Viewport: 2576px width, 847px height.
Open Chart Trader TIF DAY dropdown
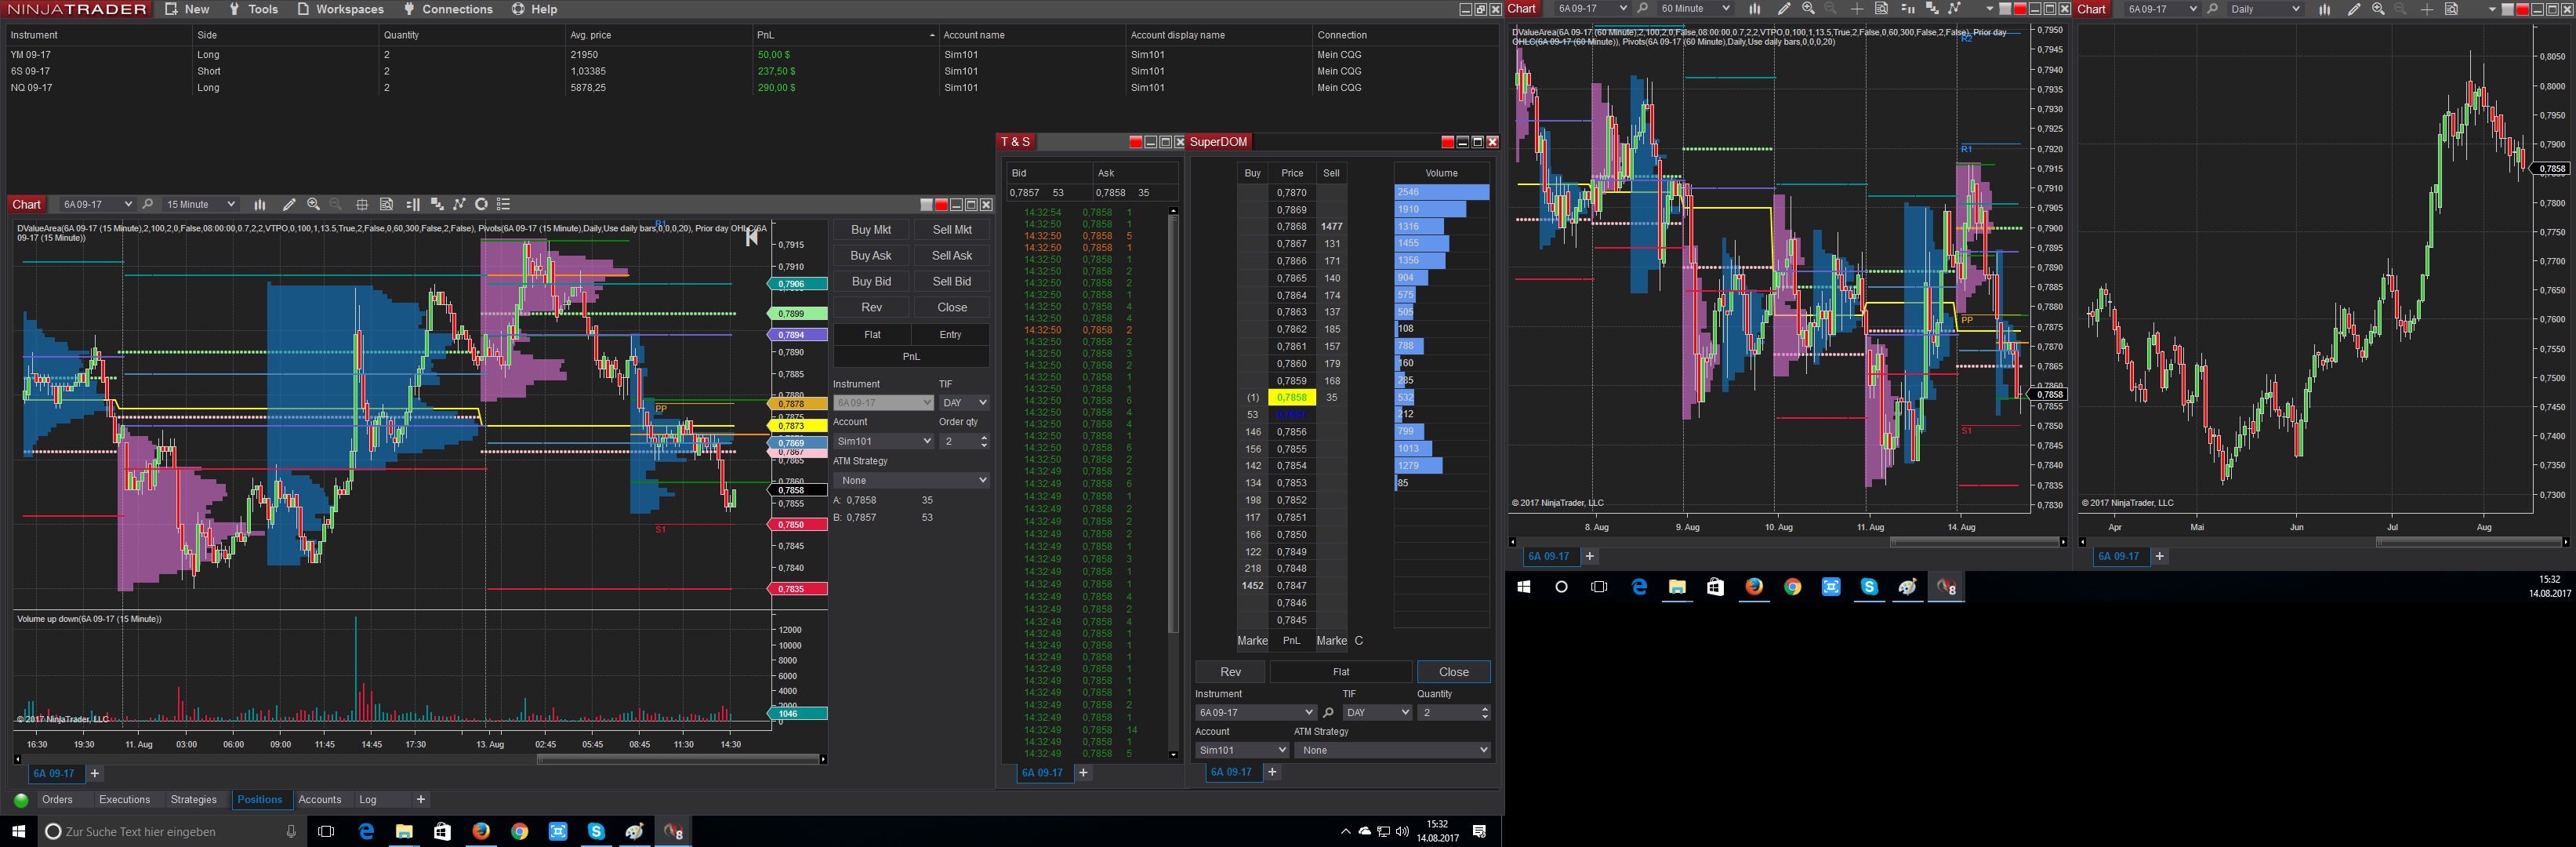[964, 403]
